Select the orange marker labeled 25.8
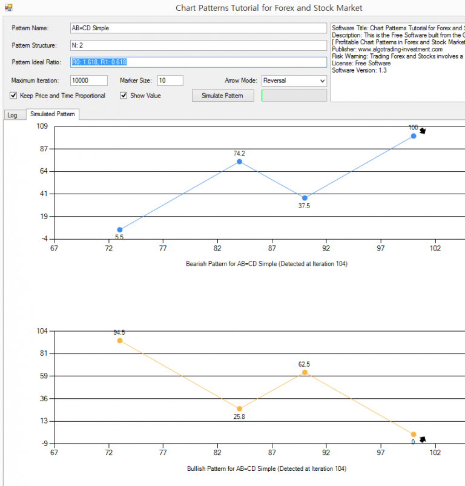This screenshot has width=465, height=486. 239,409
